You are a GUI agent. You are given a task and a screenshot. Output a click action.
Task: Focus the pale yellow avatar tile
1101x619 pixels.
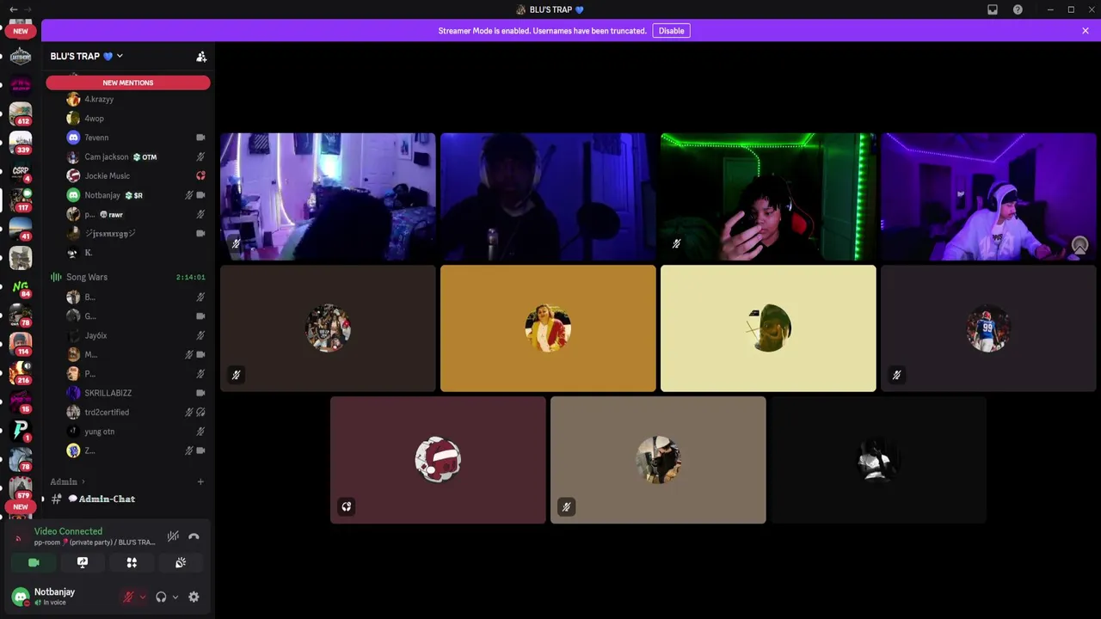[x=768, y=328]
